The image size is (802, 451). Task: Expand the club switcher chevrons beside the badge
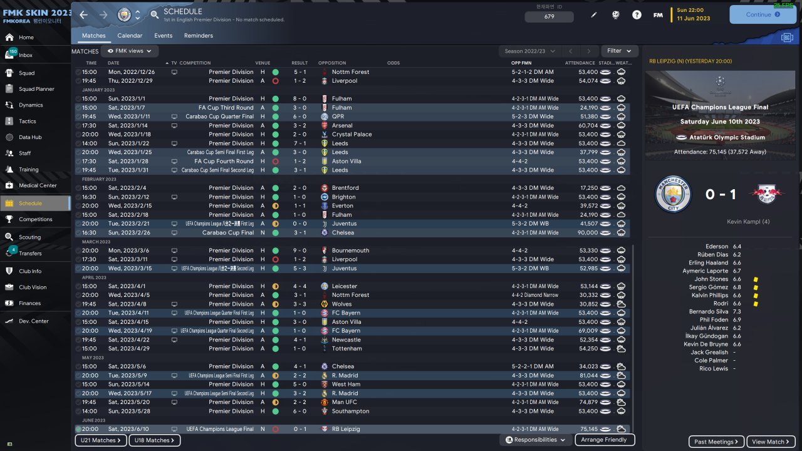pos(138,14)
